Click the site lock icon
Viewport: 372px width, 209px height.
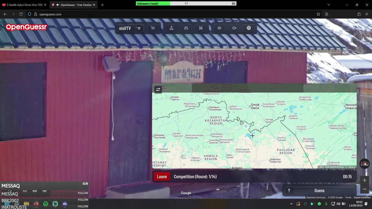[35, 14]
